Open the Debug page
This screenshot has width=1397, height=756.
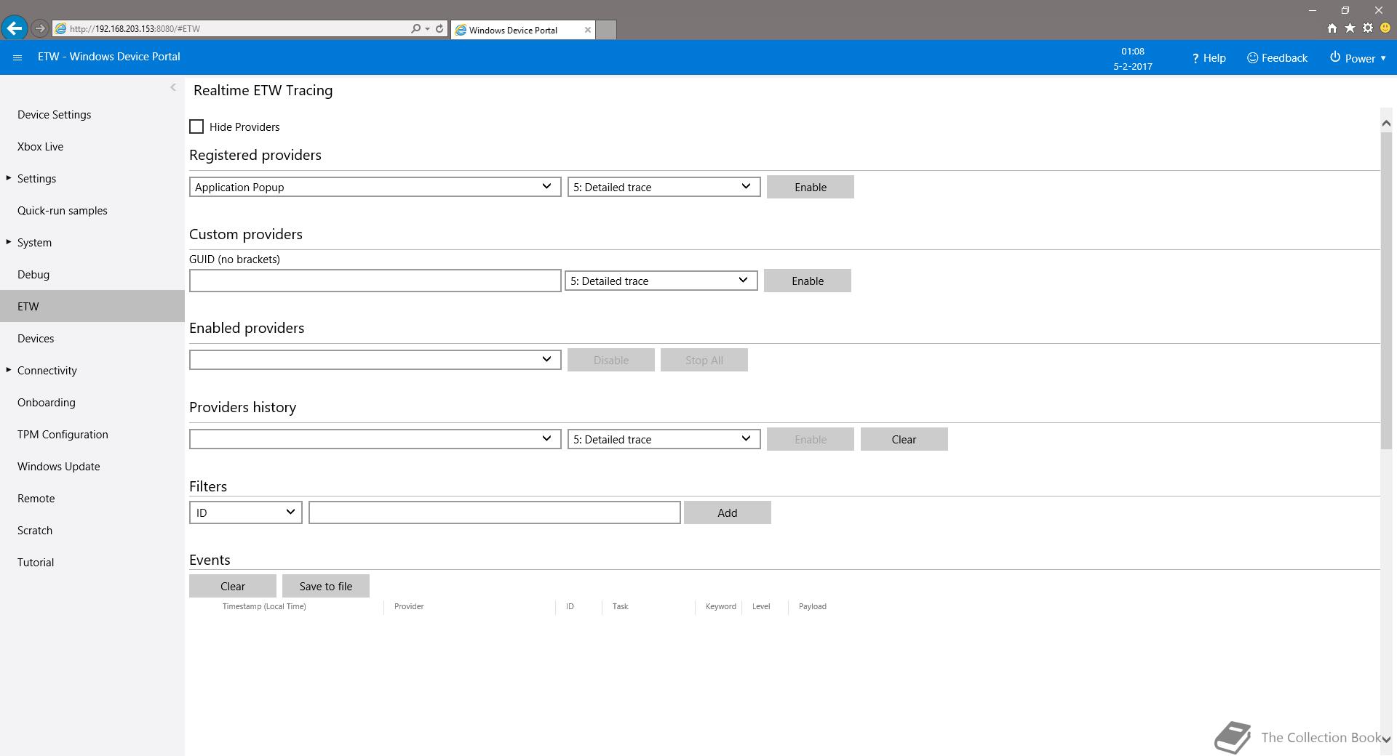tap(92, 275)
